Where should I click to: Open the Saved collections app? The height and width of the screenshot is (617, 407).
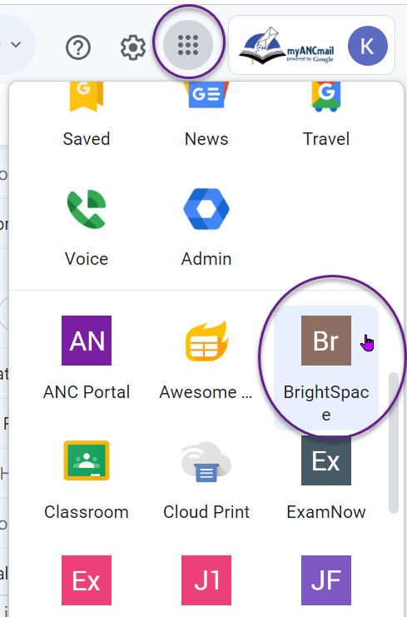coord(87,114)
